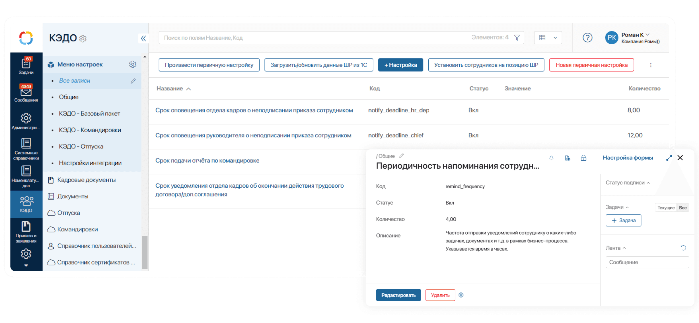Click the filter icon in the search bar
699x323 pixels.
[x=517, y=37]
